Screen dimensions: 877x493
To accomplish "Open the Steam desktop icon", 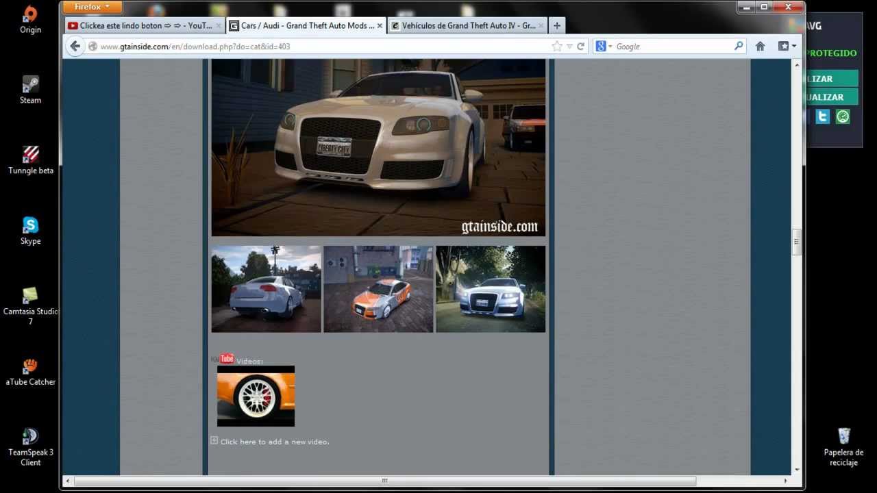I will [x=30, y=90].
